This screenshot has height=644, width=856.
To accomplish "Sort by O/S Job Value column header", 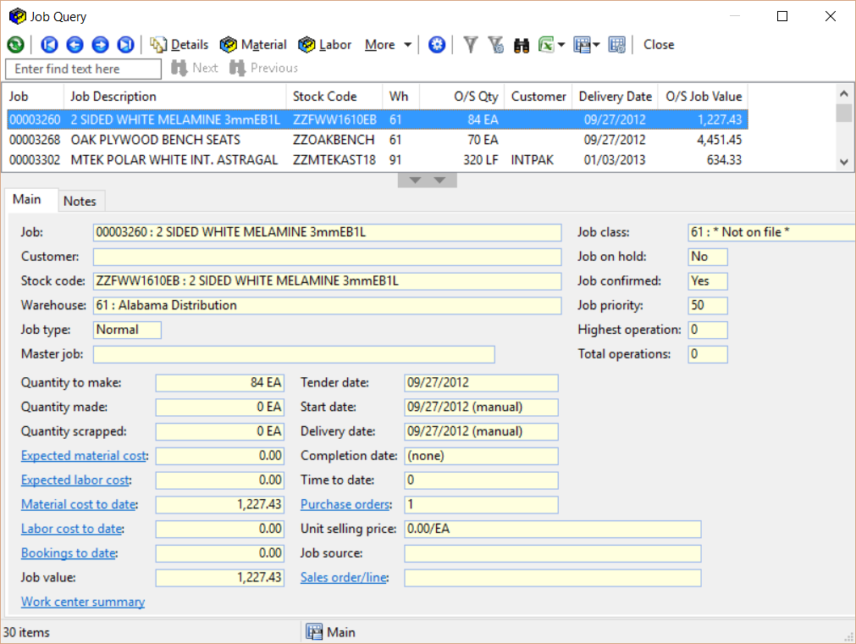I will 704,97.
